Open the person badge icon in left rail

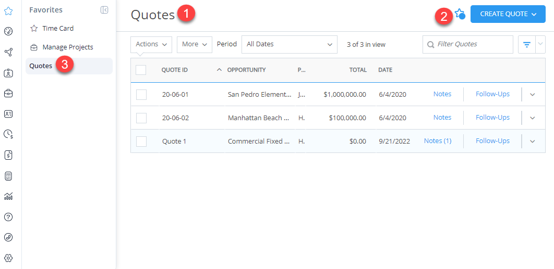(8, 73)
